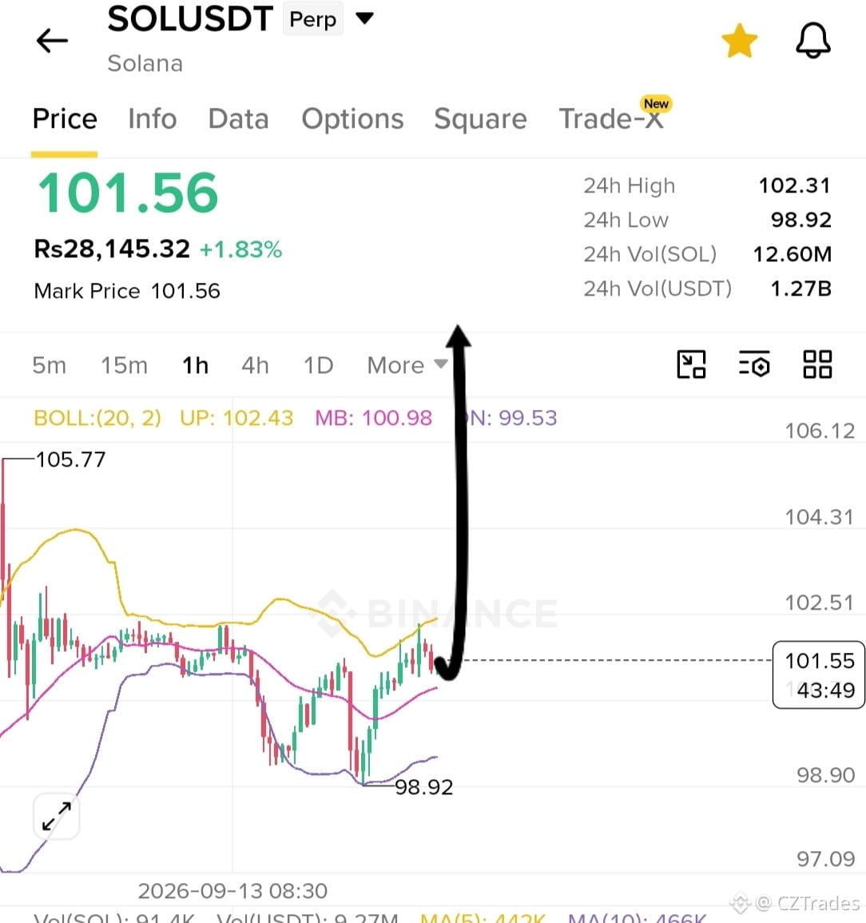Switch to the Info tab
The height and width of the screenshot is (923, 866).
[x=153, y=119]
